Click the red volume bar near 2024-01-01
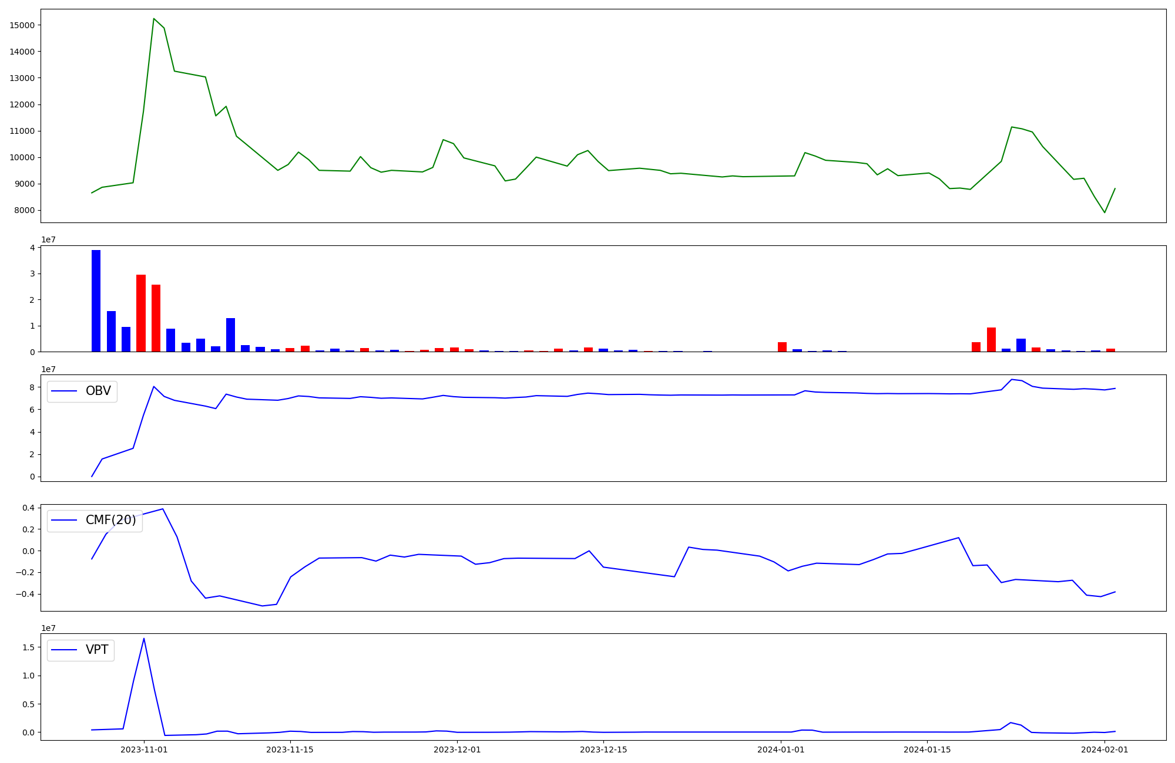Viewport: 1175px width, 763px height. [x=782, y=347]
